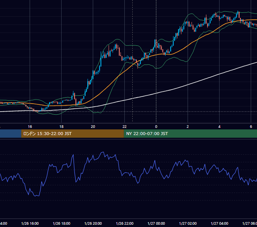Click the 1/27 04:00 label on oscillator axis
257x227 pixels.
pos(220,223)
